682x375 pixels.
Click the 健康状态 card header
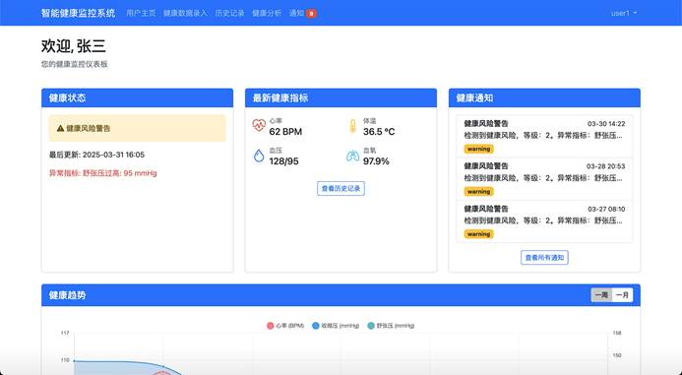[138, 97]
